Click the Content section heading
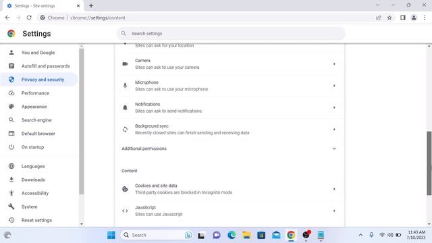Screen dimensions: 432x243 coord(129,171)
